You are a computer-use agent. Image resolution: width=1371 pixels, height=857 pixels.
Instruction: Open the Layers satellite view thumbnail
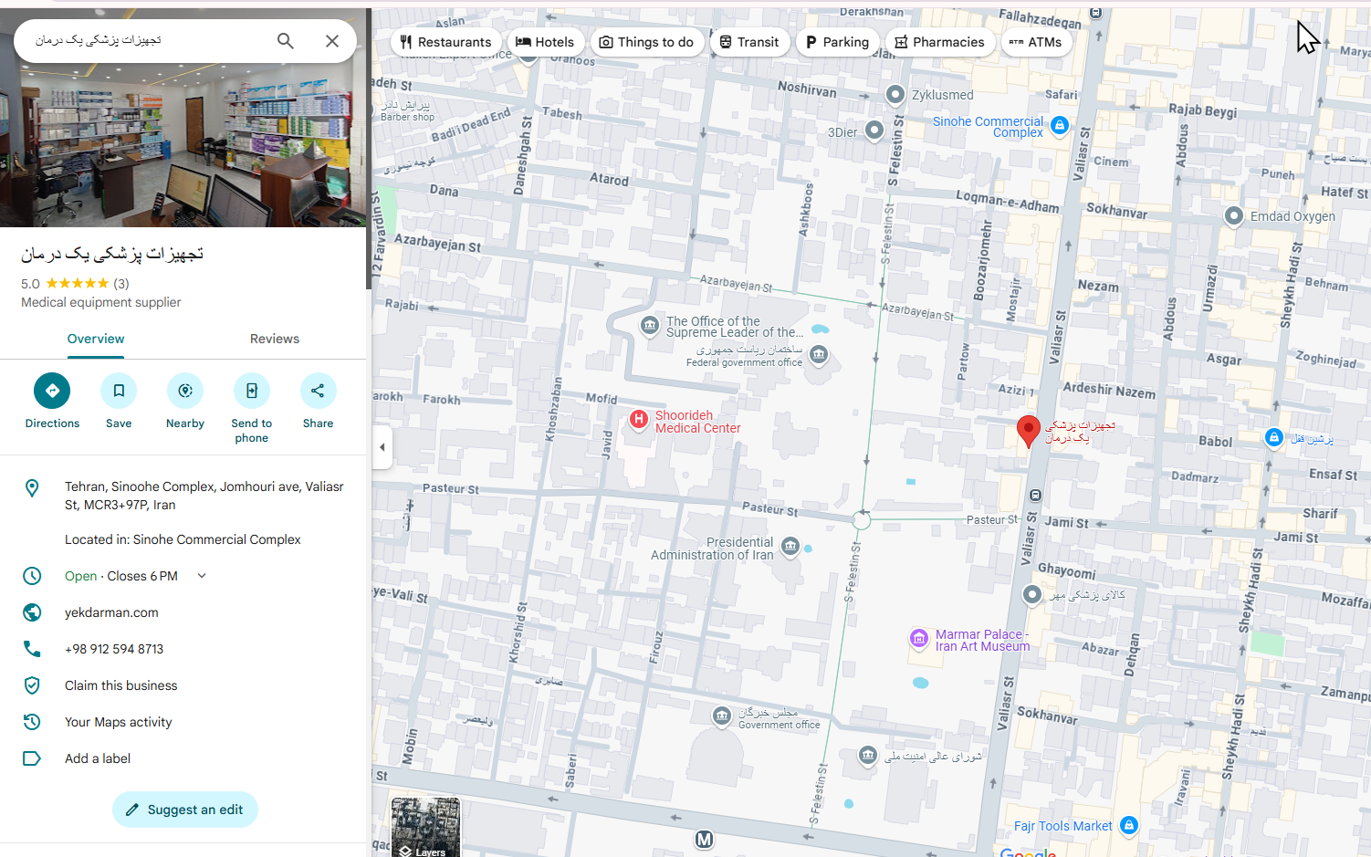(425, 826)
